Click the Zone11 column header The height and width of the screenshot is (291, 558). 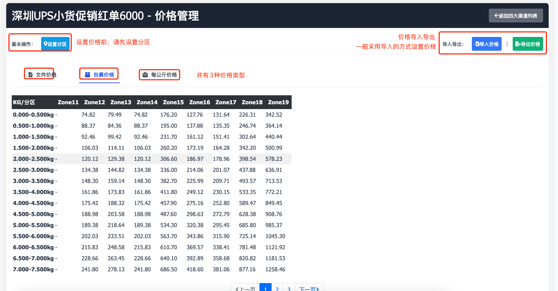pos(68,102)
